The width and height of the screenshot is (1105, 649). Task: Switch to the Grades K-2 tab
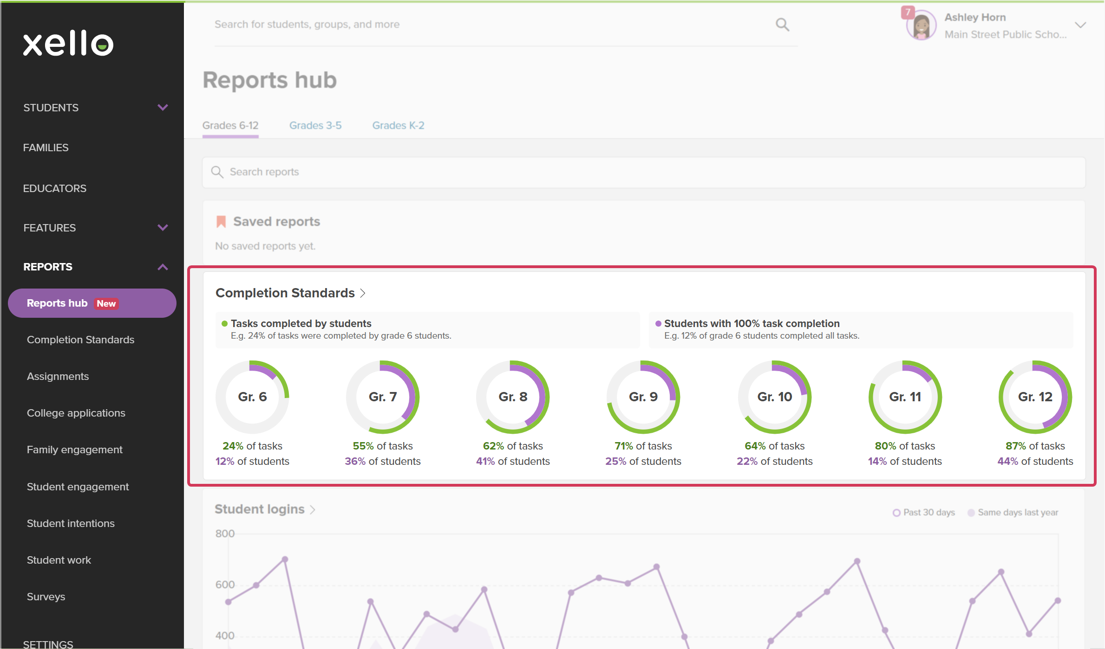(x=398, y=125)
